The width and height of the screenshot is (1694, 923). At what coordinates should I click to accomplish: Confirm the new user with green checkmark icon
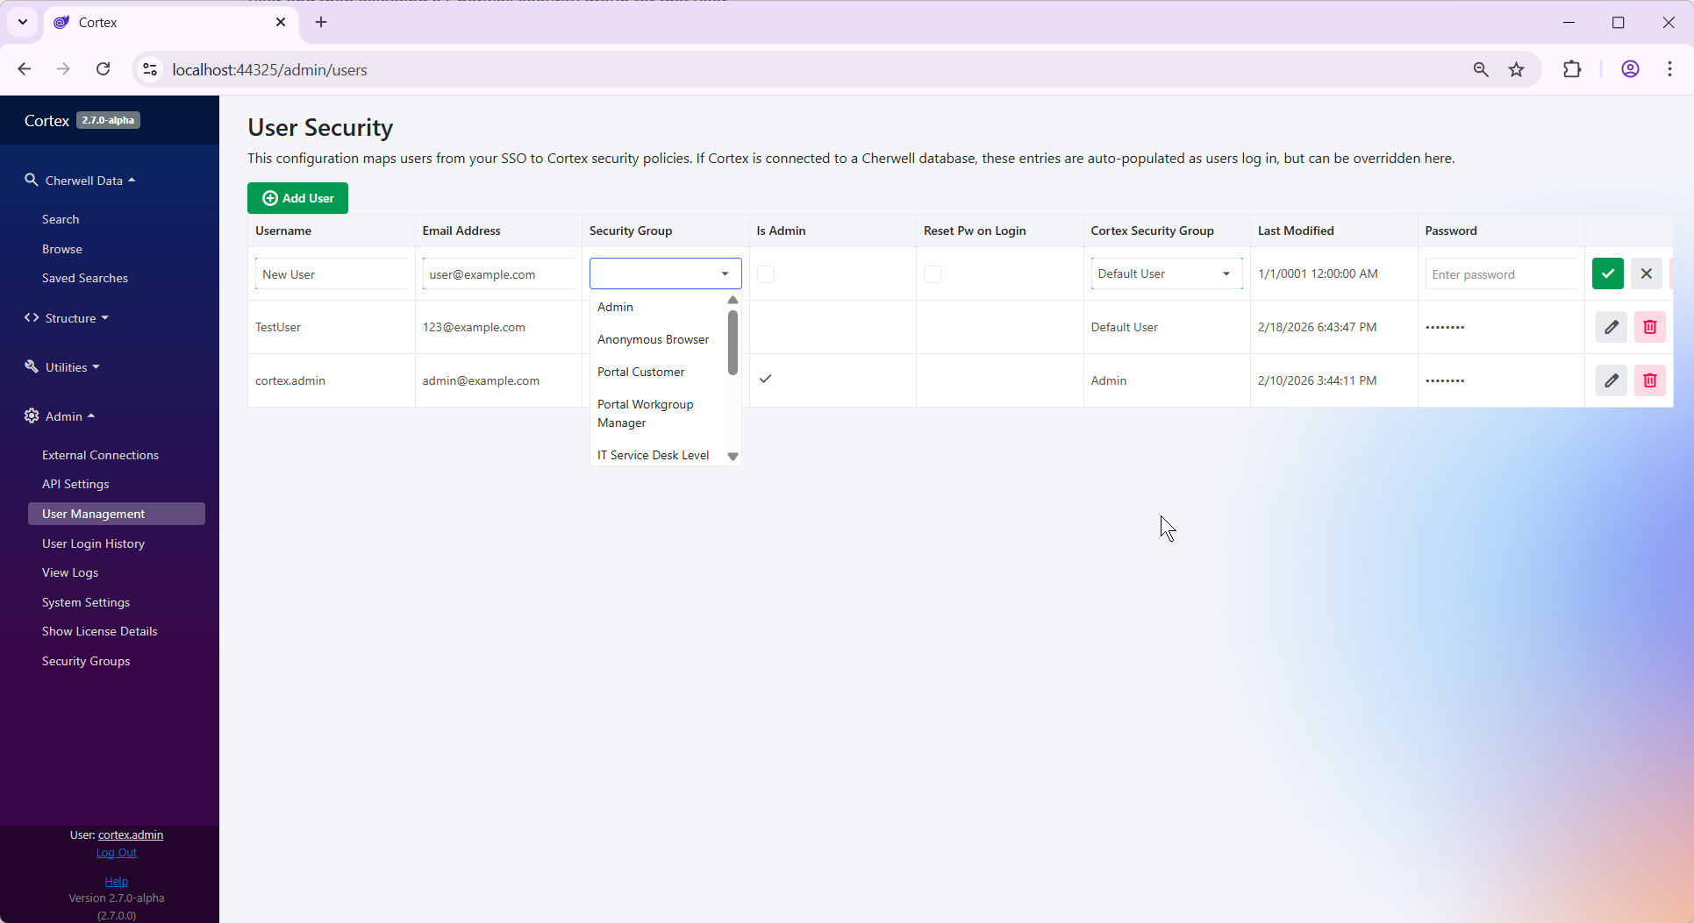(1608, 273)
